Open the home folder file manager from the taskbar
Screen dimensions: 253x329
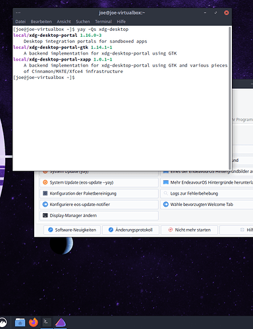tap(20, 322)
